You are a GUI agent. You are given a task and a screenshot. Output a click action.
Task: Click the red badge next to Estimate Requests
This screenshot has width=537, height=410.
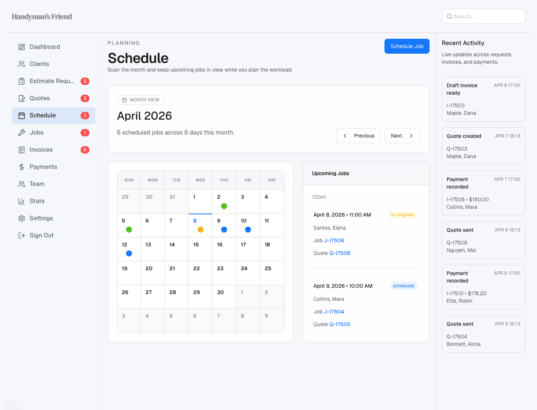(x=85, y=81)
